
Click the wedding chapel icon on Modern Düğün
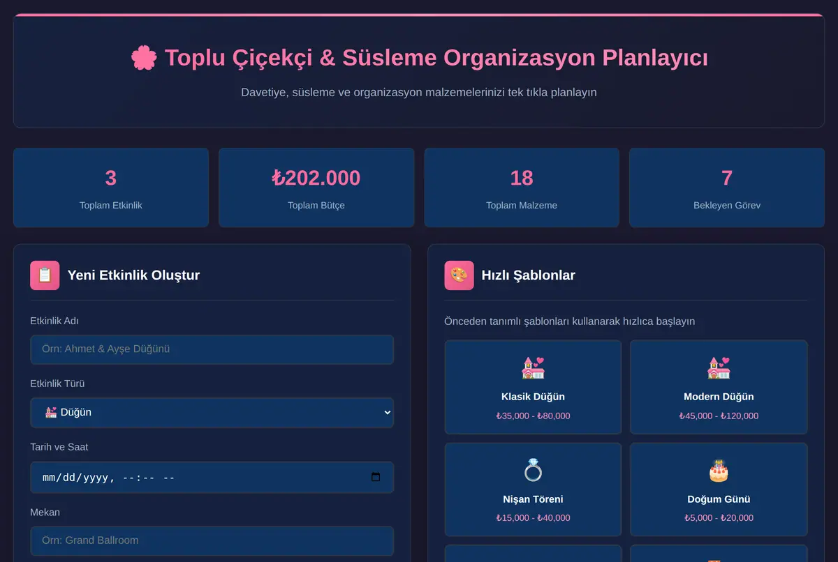719,367
